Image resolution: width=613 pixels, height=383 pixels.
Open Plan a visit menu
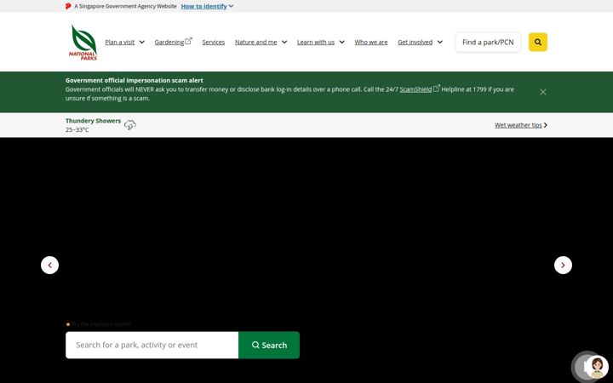pos(120,43)
